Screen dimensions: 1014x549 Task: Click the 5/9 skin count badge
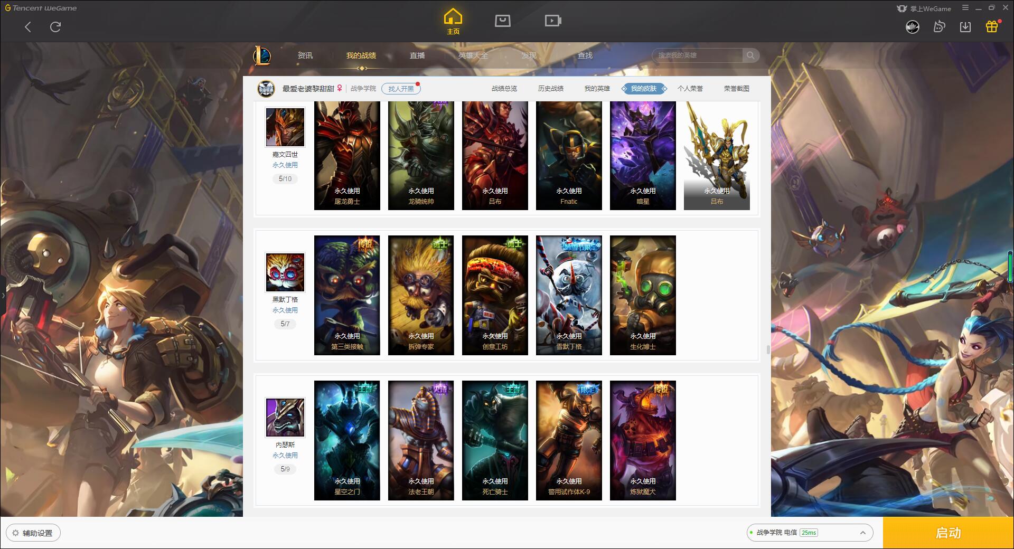285,469
